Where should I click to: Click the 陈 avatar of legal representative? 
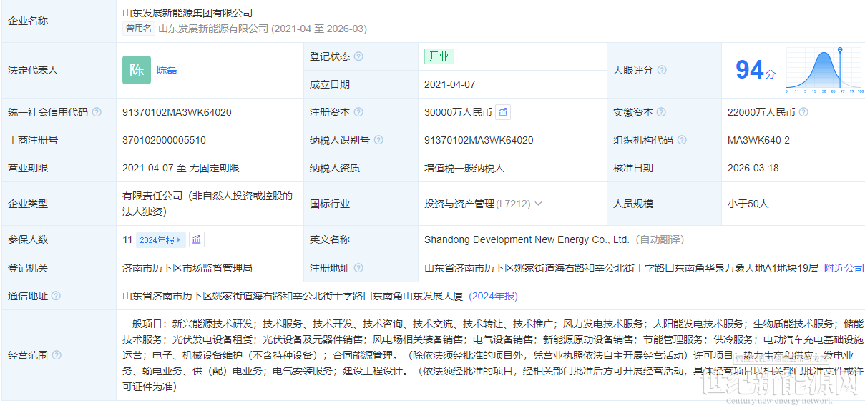[x=137, y=70]
